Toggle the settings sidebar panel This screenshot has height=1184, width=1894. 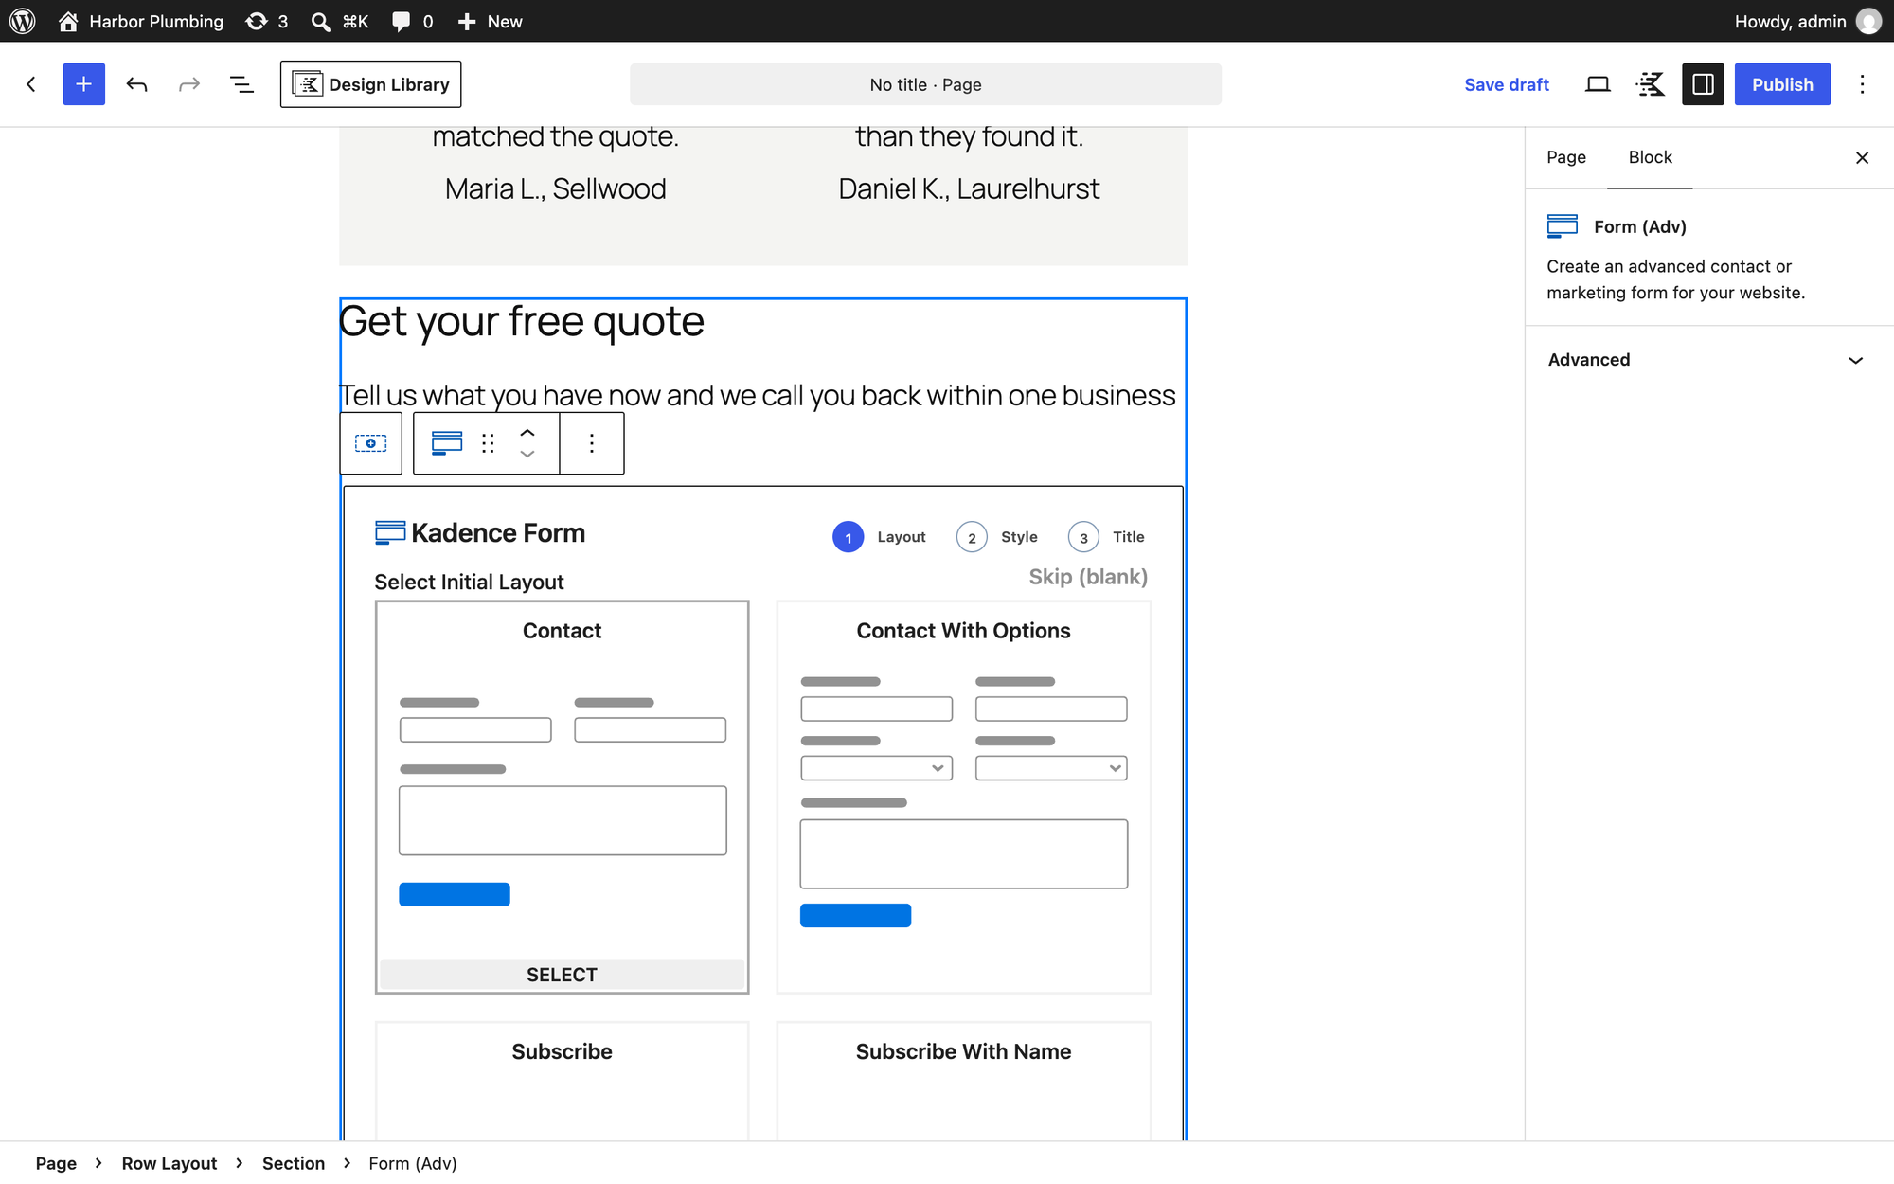click(x=1703, y=84)
